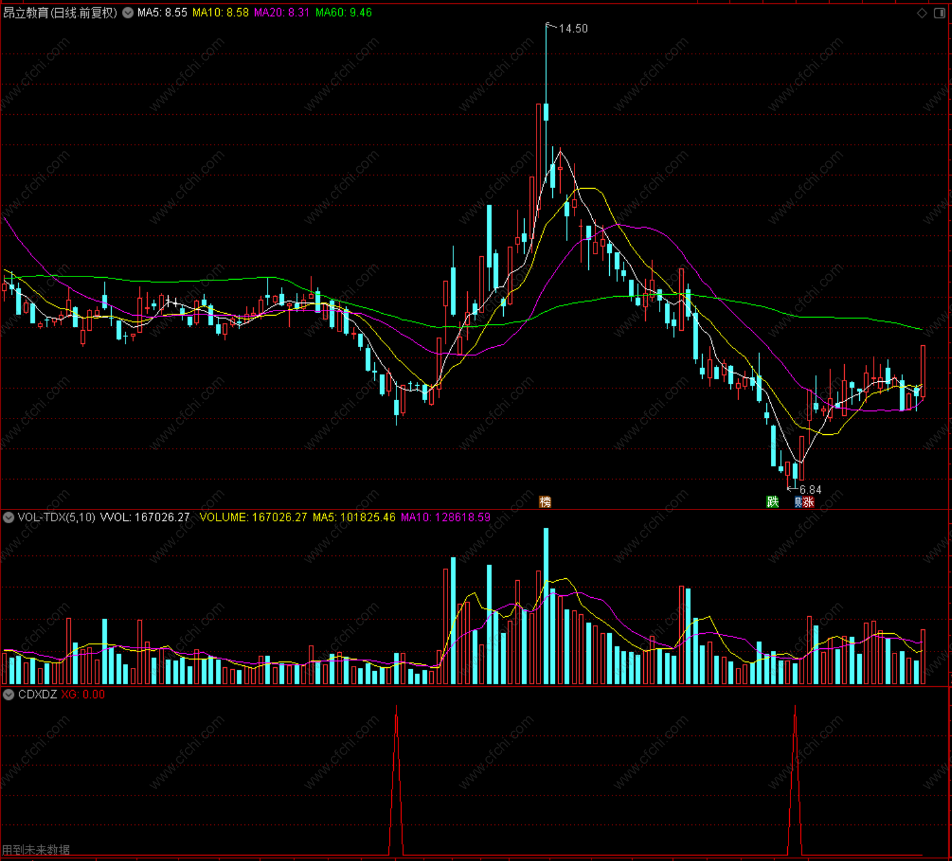Click the stock title 昂立教育(日线,前复权)
952x861 pixels.
point(60,13)
